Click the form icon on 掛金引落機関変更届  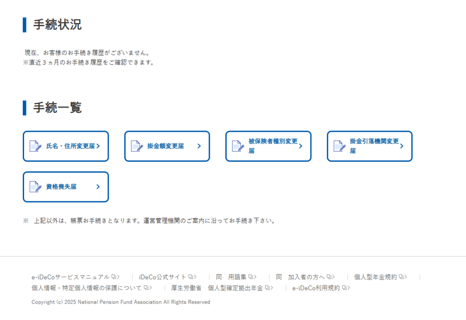click(x=339, y=146)
